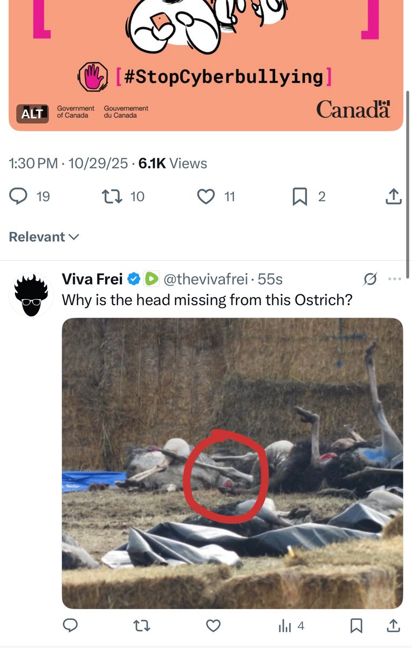The height and width of the screenshot is (648, 412).
Task: Like Viva Frei's ostrich post
Action: (214, 626)
